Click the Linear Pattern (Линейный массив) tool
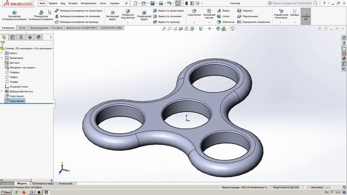Viewport: 347px width, 195px height. (x=209, y=14)
